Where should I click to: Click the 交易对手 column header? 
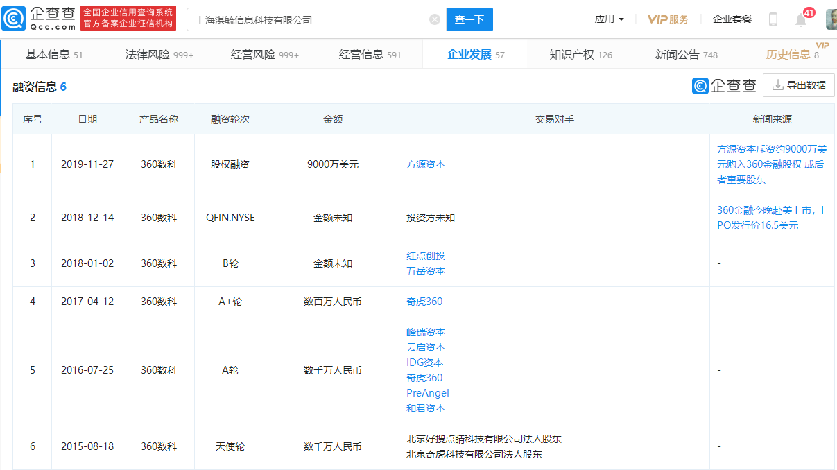coord(555,119)
